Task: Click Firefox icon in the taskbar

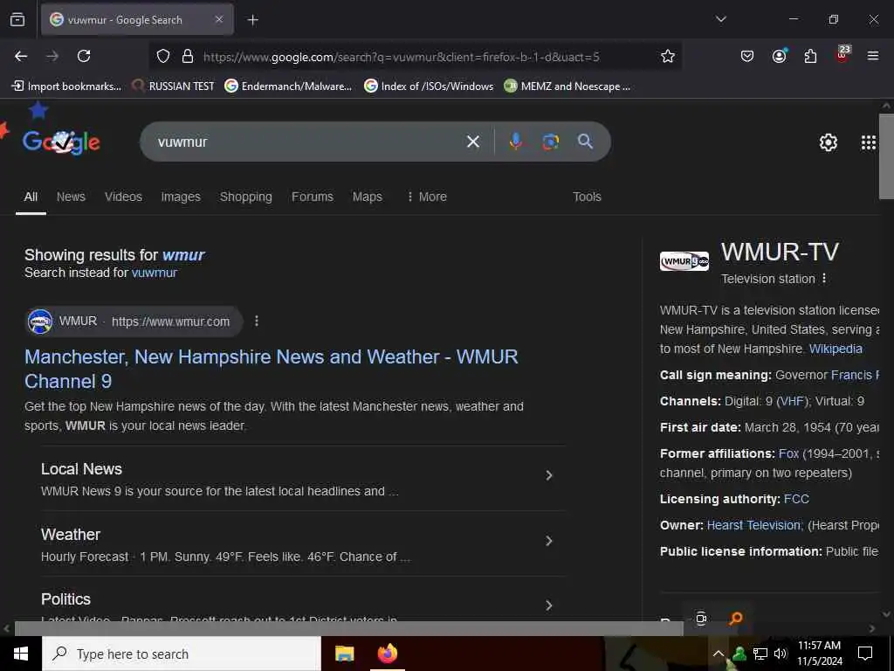Action: click(388, 654)
